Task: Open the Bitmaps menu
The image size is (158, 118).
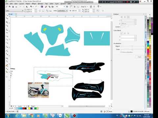Action: pyautogui.click(x=40, y=4)
